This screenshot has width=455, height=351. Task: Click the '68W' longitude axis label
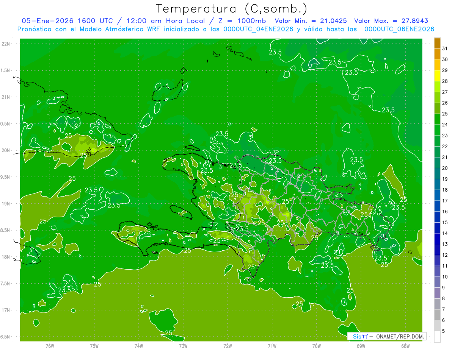[405, 346]
